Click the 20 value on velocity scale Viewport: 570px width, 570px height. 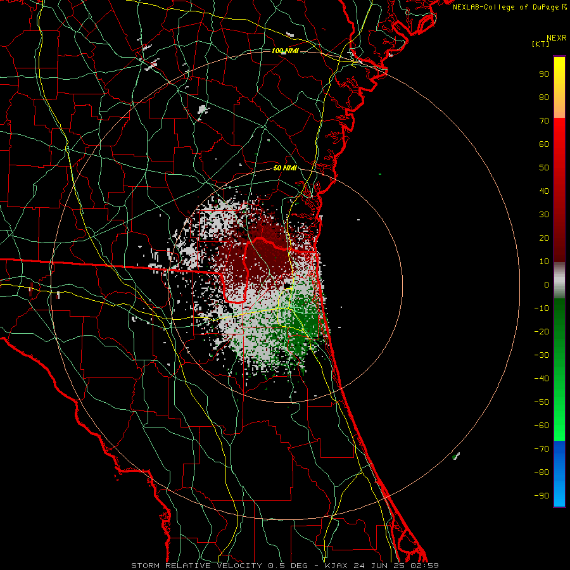tap(544, 237)
